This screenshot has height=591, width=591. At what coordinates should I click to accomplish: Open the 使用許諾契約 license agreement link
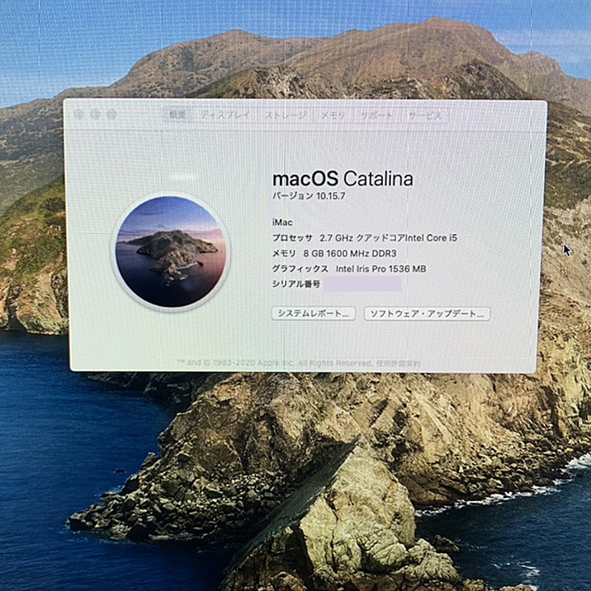pos(398,364)
